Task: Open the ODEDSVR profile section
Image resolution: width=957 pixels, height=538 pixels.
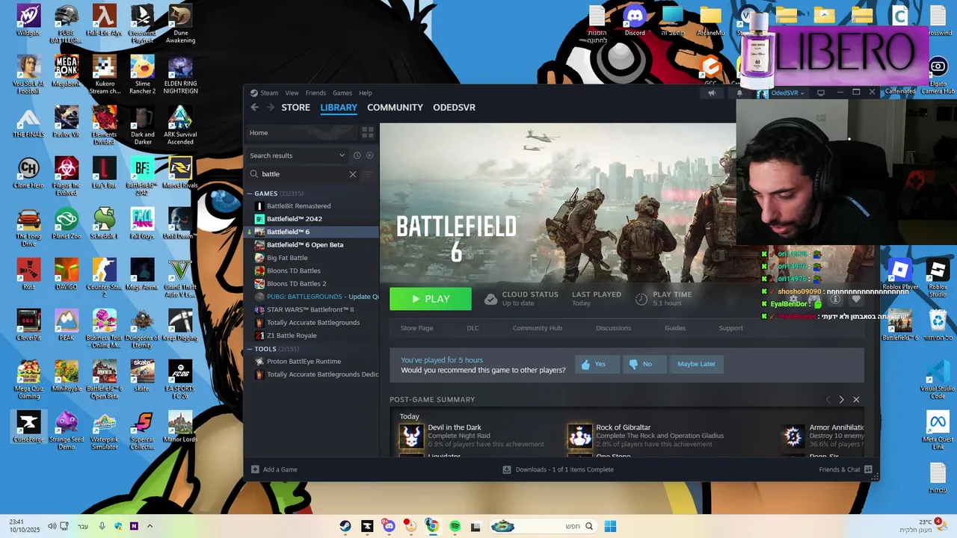Action: 454,108
